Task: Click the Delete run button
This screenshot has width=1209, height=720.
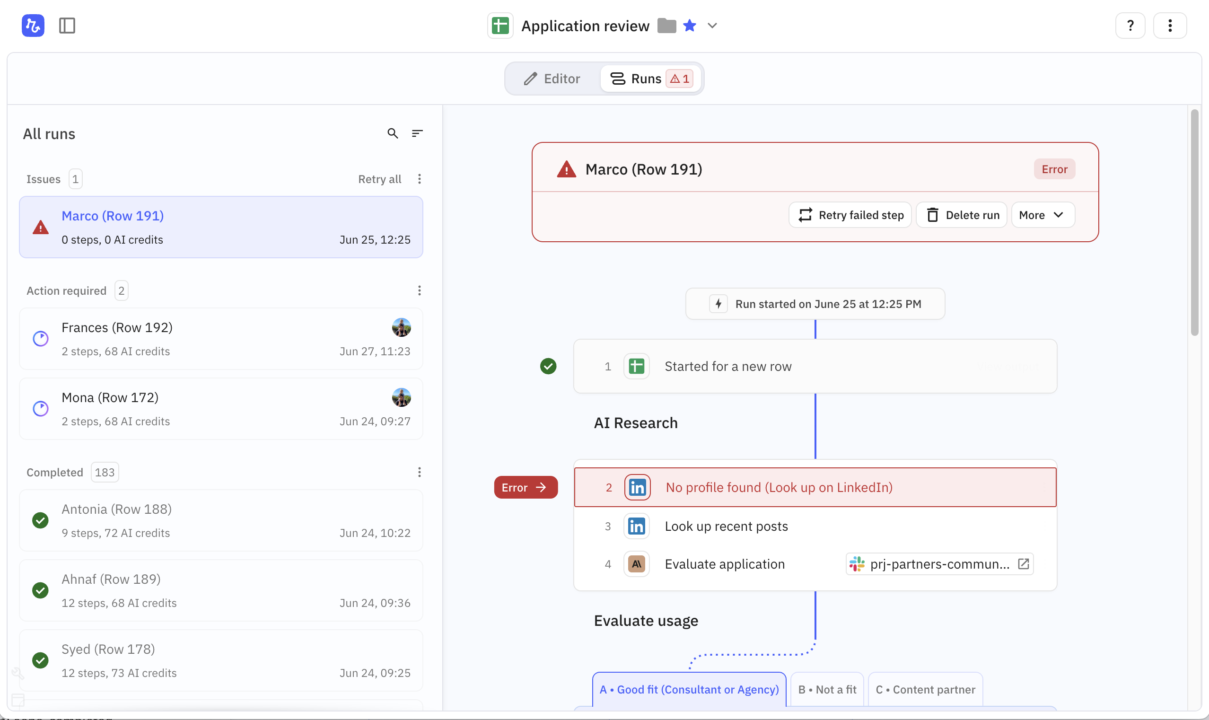Action: (962, 215)
